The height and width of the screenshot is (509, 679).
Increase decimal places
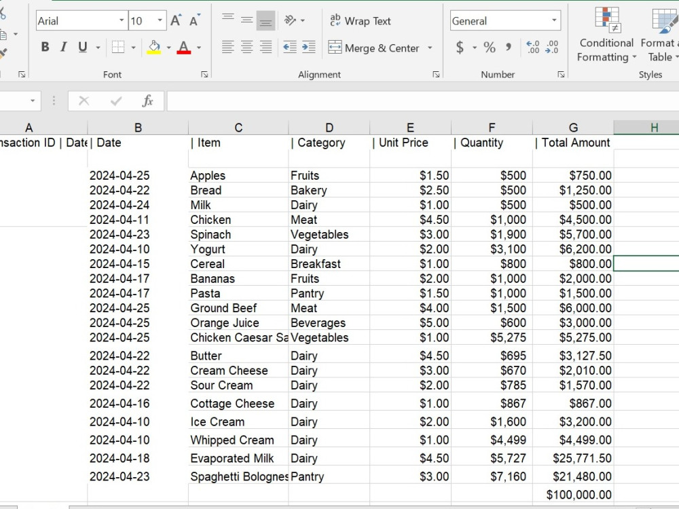pos(532,47)
